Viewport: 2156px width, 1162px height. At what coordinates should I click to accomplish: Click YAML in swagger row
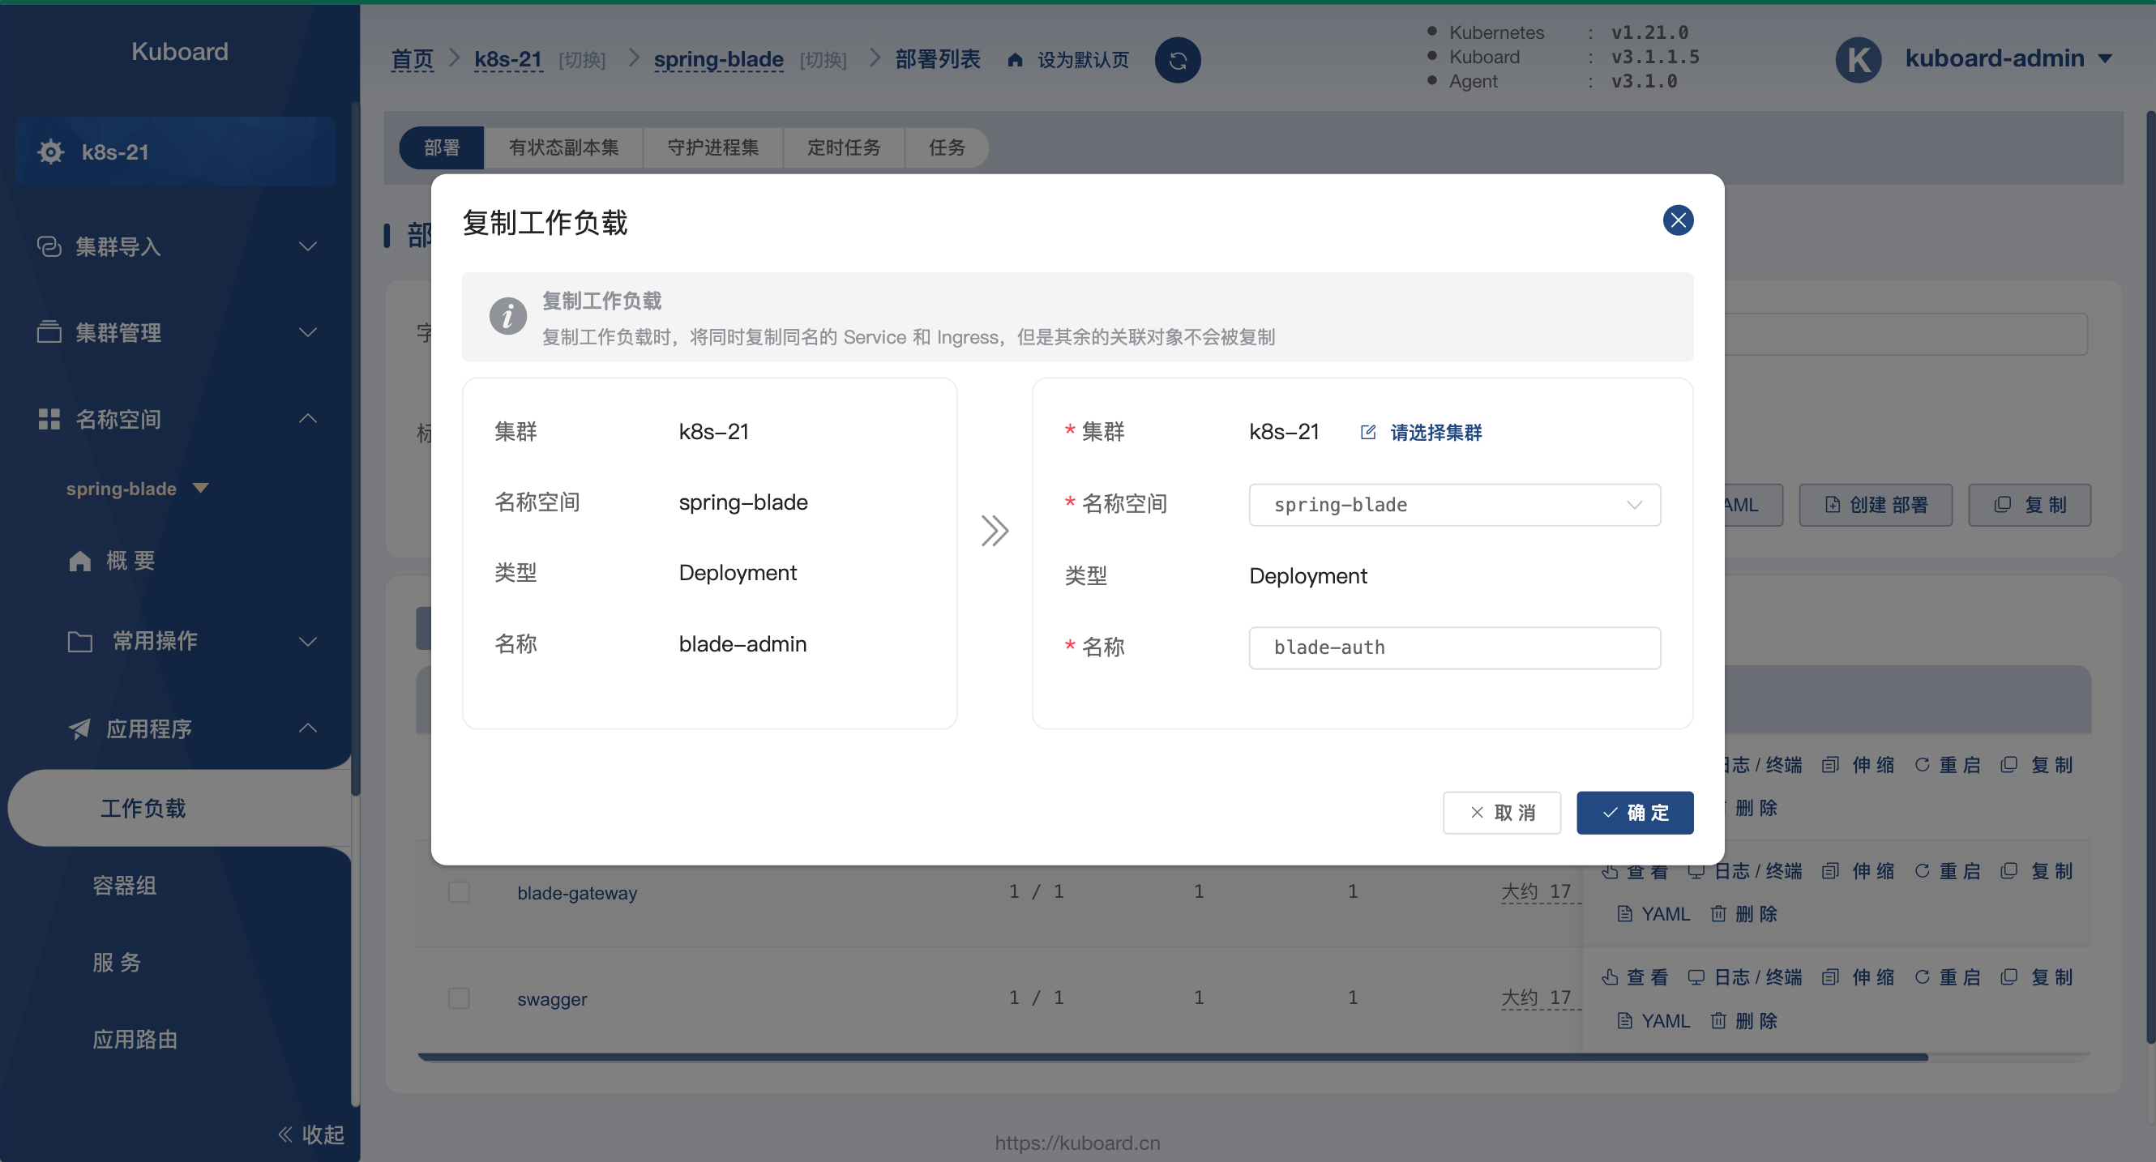click(1653, 1021)
